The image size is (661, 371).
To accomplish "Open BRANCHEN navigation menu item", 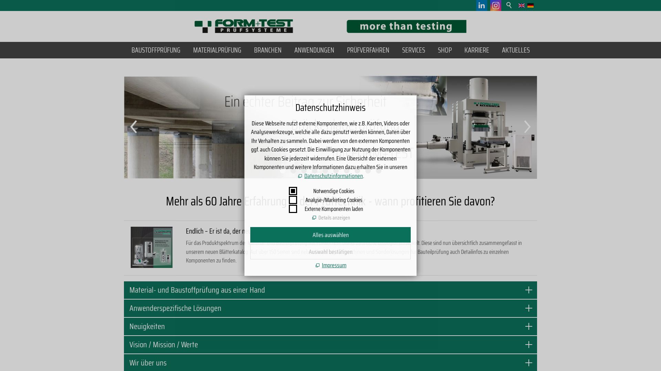I will pos(267,50).
